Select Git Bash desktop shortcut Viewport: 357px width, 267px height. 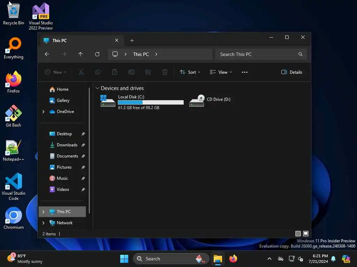(x=14, y=116)
